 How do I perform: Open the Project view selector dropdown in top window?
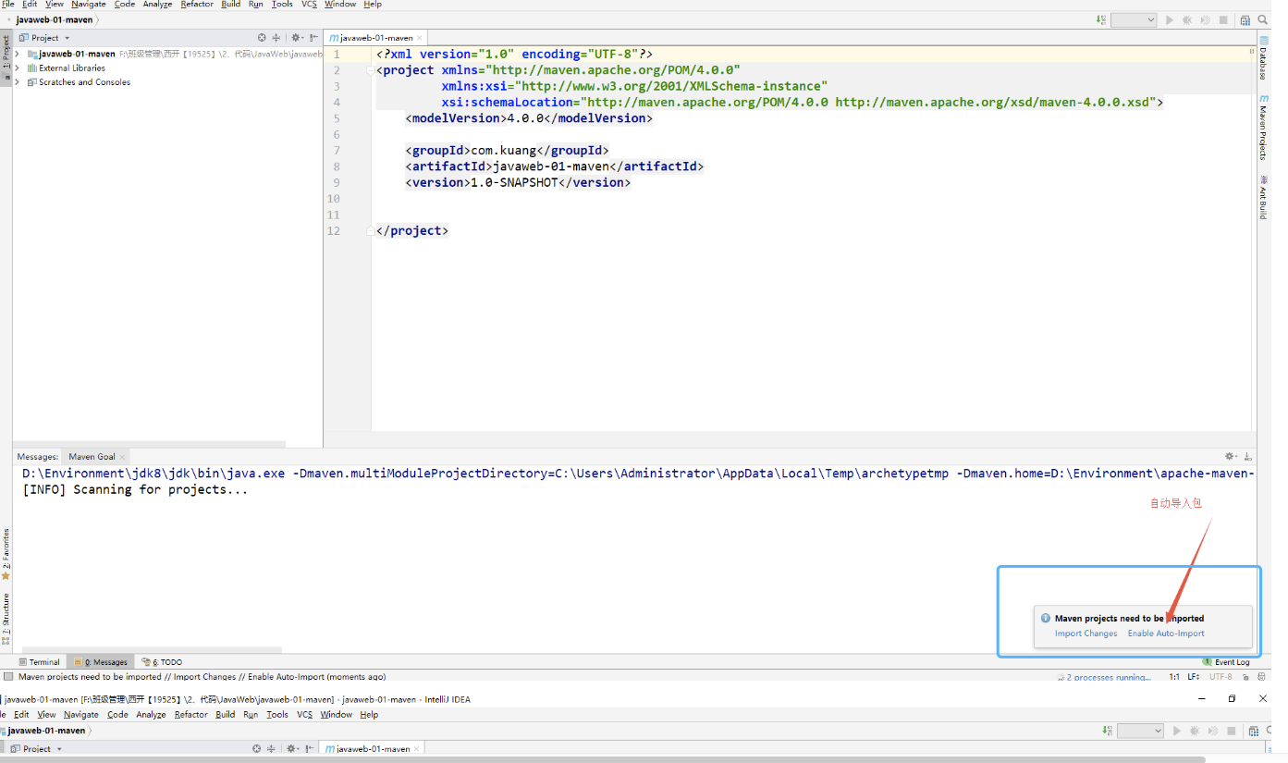tap(44, 38)
